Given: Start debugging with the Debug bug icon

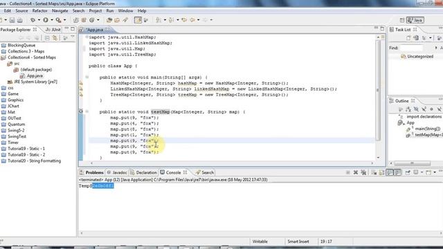Looking at the screenshot, I should pos(33,20).
